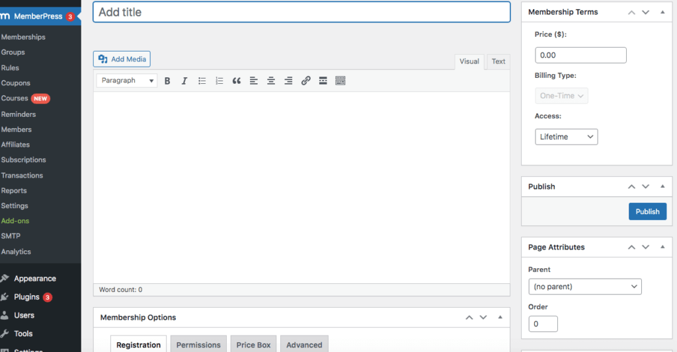Collapse the Membership Options panel

coord(500,318)
